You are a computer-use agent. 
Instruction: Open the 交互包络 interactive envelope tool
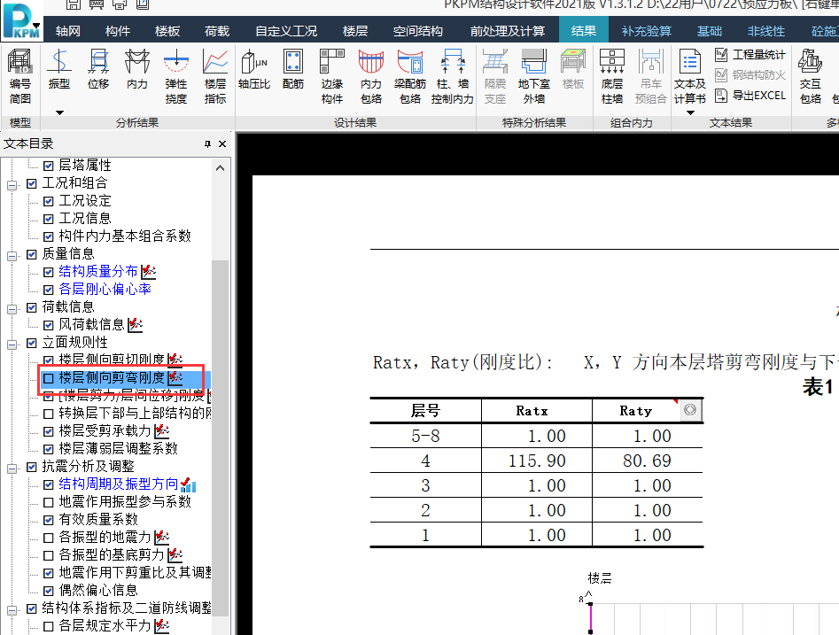click(811, 76)
